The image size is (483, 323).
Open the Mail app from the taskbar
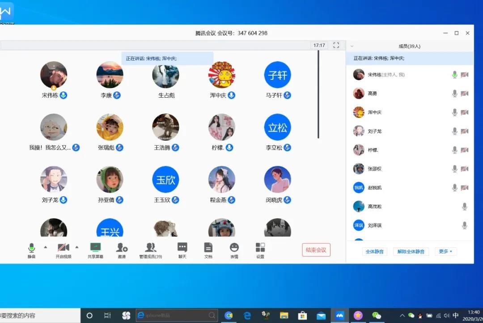321,315
